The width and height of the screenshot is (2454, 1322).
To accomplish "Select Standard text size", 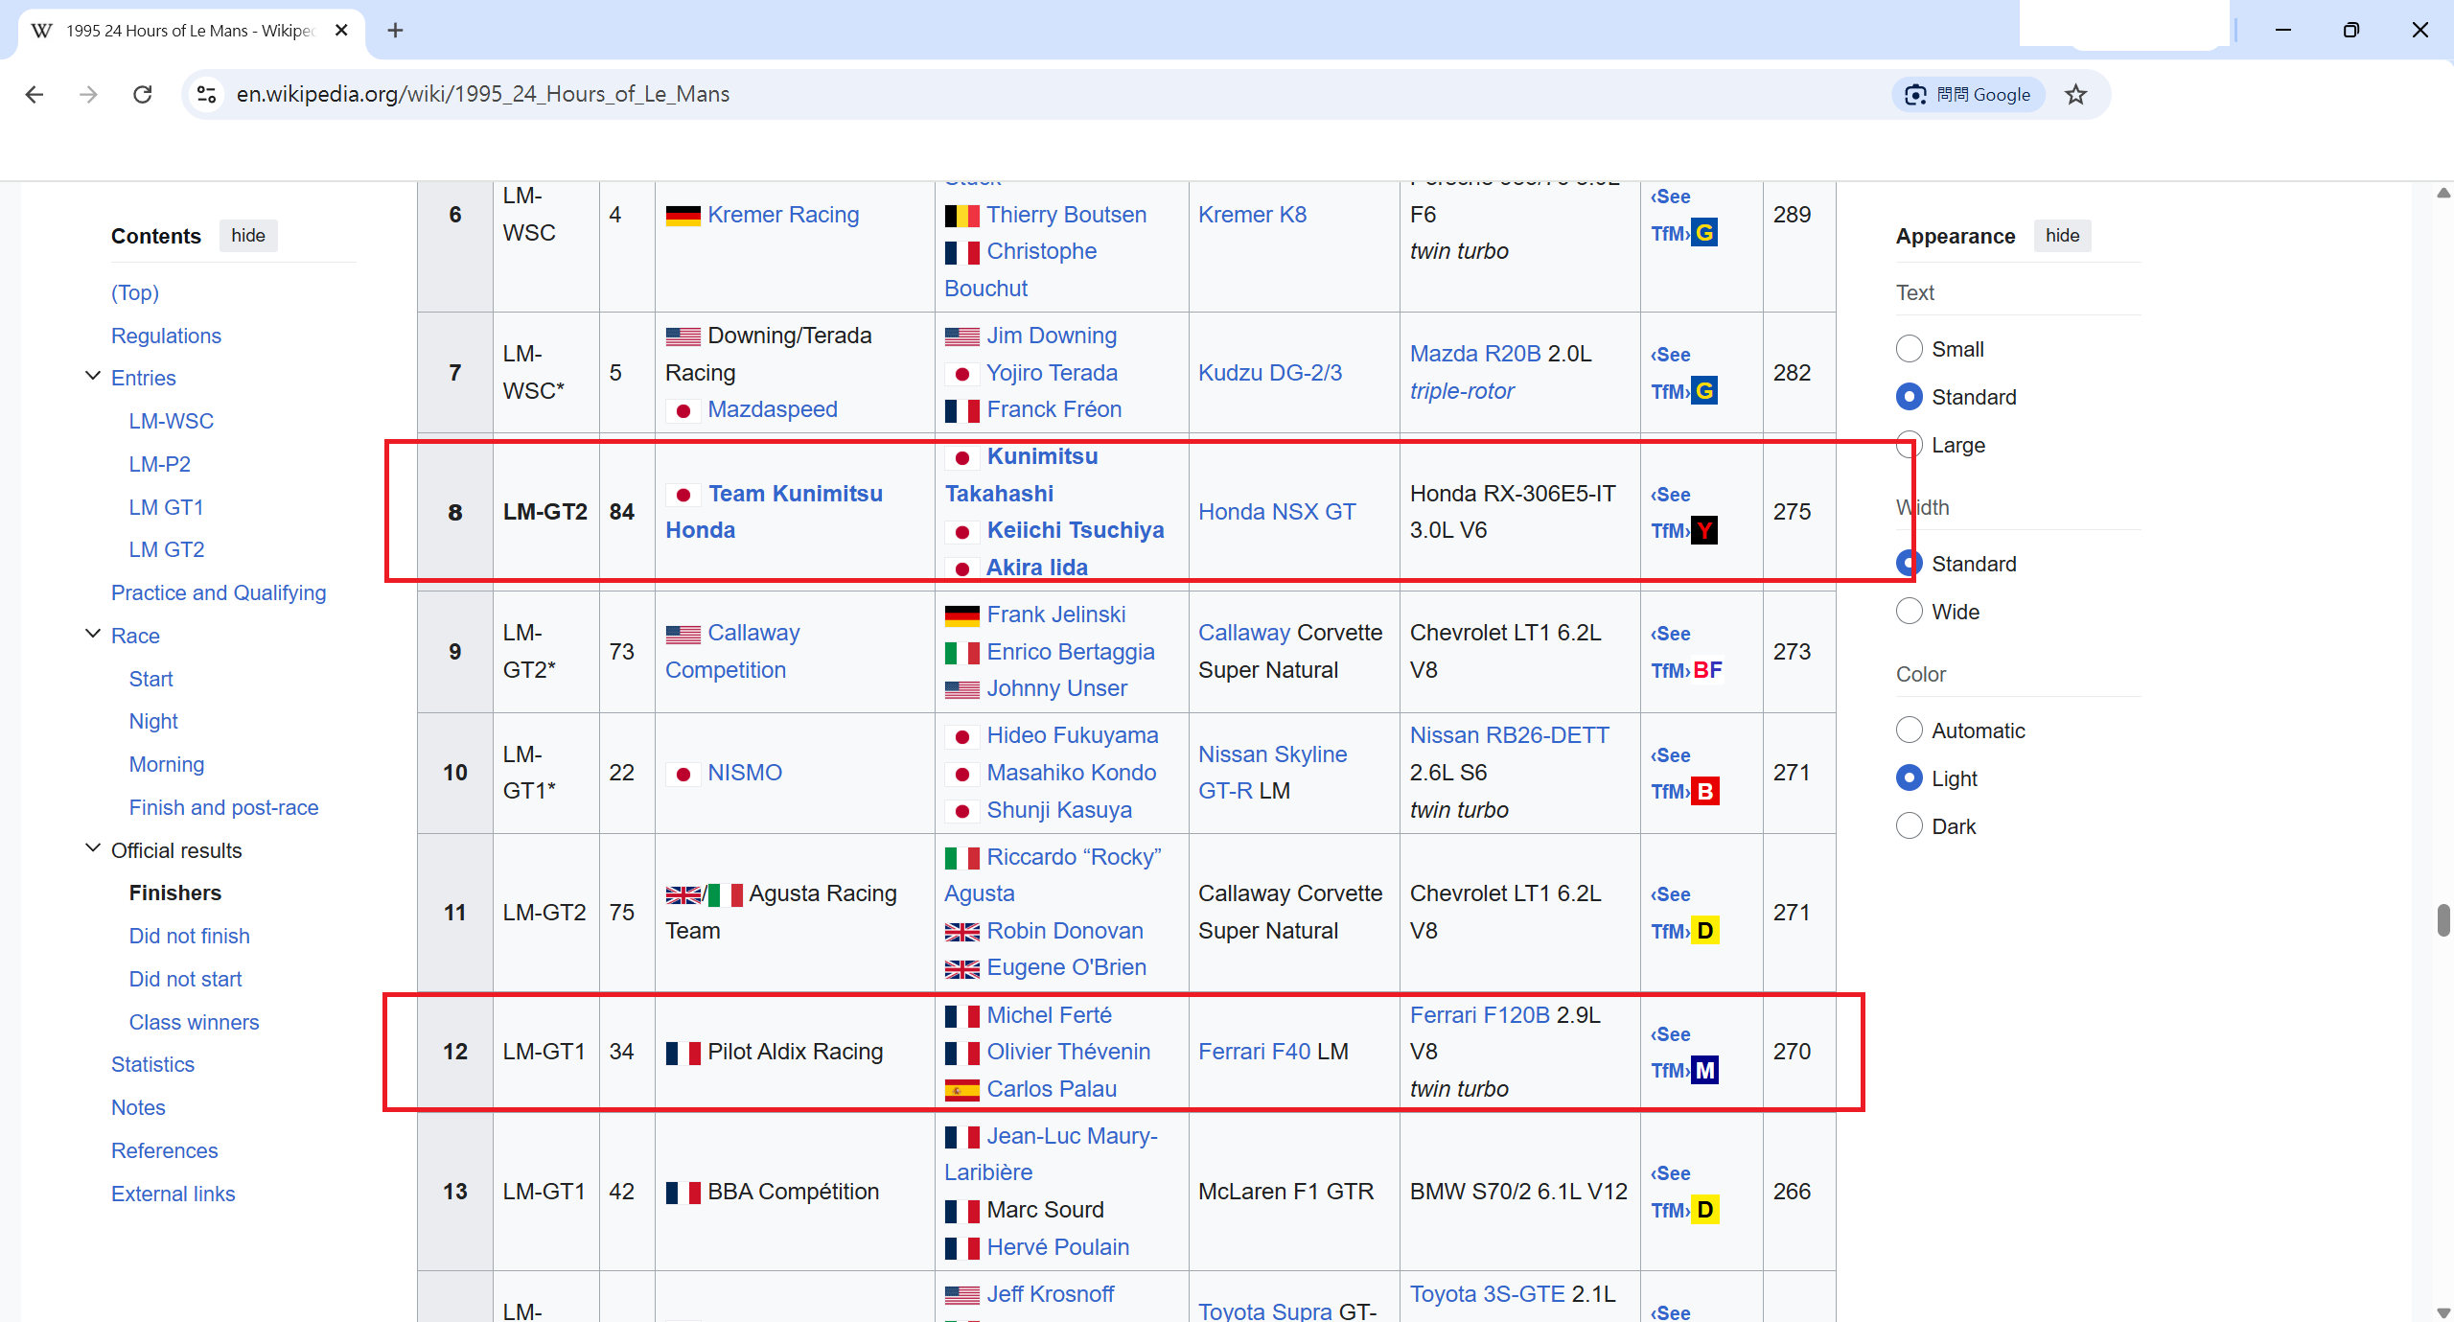I will (1910, 397).
